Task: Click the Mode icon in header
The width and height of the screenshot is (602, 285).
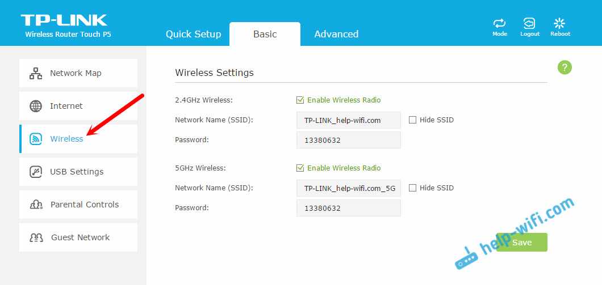Action: tap(500, 24)
